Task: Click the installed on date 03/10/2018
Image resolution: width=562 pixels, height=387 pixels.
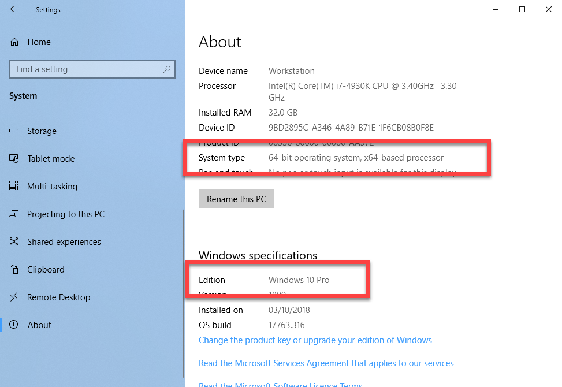Action: click(x=289, y=310)
